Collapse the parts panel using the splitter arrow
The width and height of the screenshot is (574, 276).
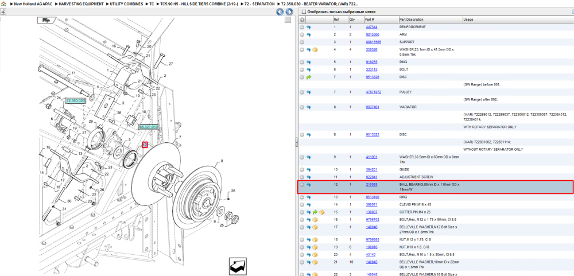(297, 143)
